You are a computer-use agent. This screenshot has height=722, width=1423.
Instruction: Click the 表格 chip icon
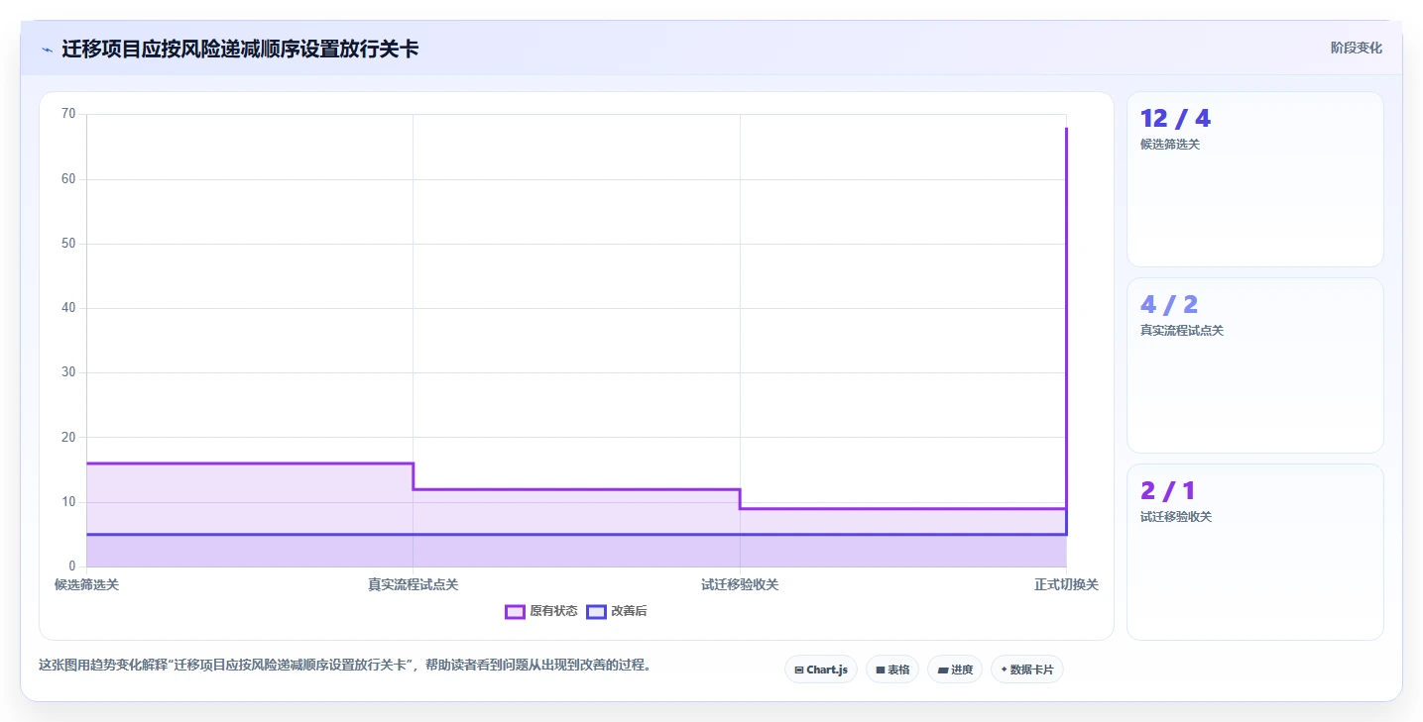881,670
